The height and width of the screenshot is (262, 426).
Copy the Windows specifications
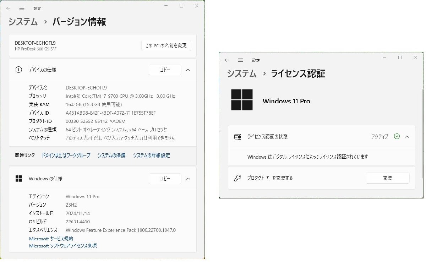pos(165,179)
